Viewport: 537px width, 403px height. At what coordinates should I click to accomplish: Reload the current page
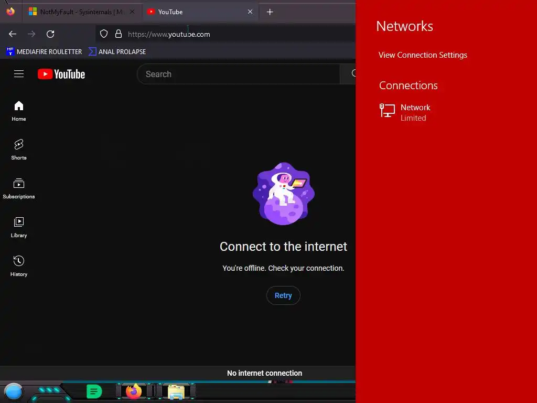click(50, 34)
